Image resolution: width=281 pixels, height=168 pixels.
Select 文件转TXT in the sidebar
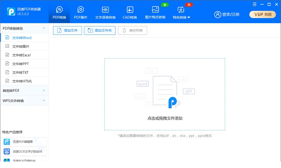[24, 73]
